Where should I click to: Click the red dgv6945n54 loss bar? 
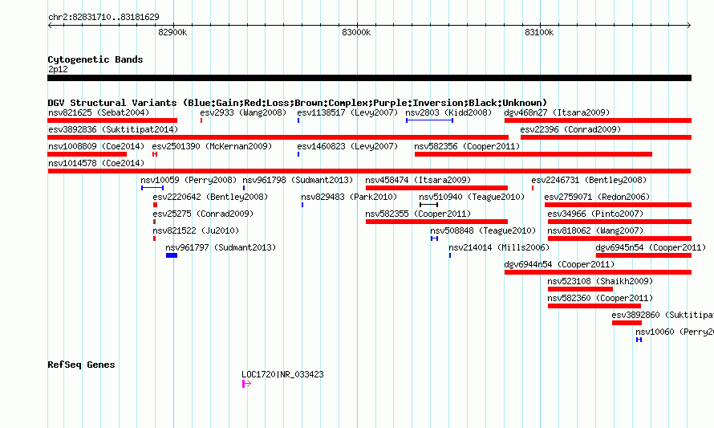(643, 255)
